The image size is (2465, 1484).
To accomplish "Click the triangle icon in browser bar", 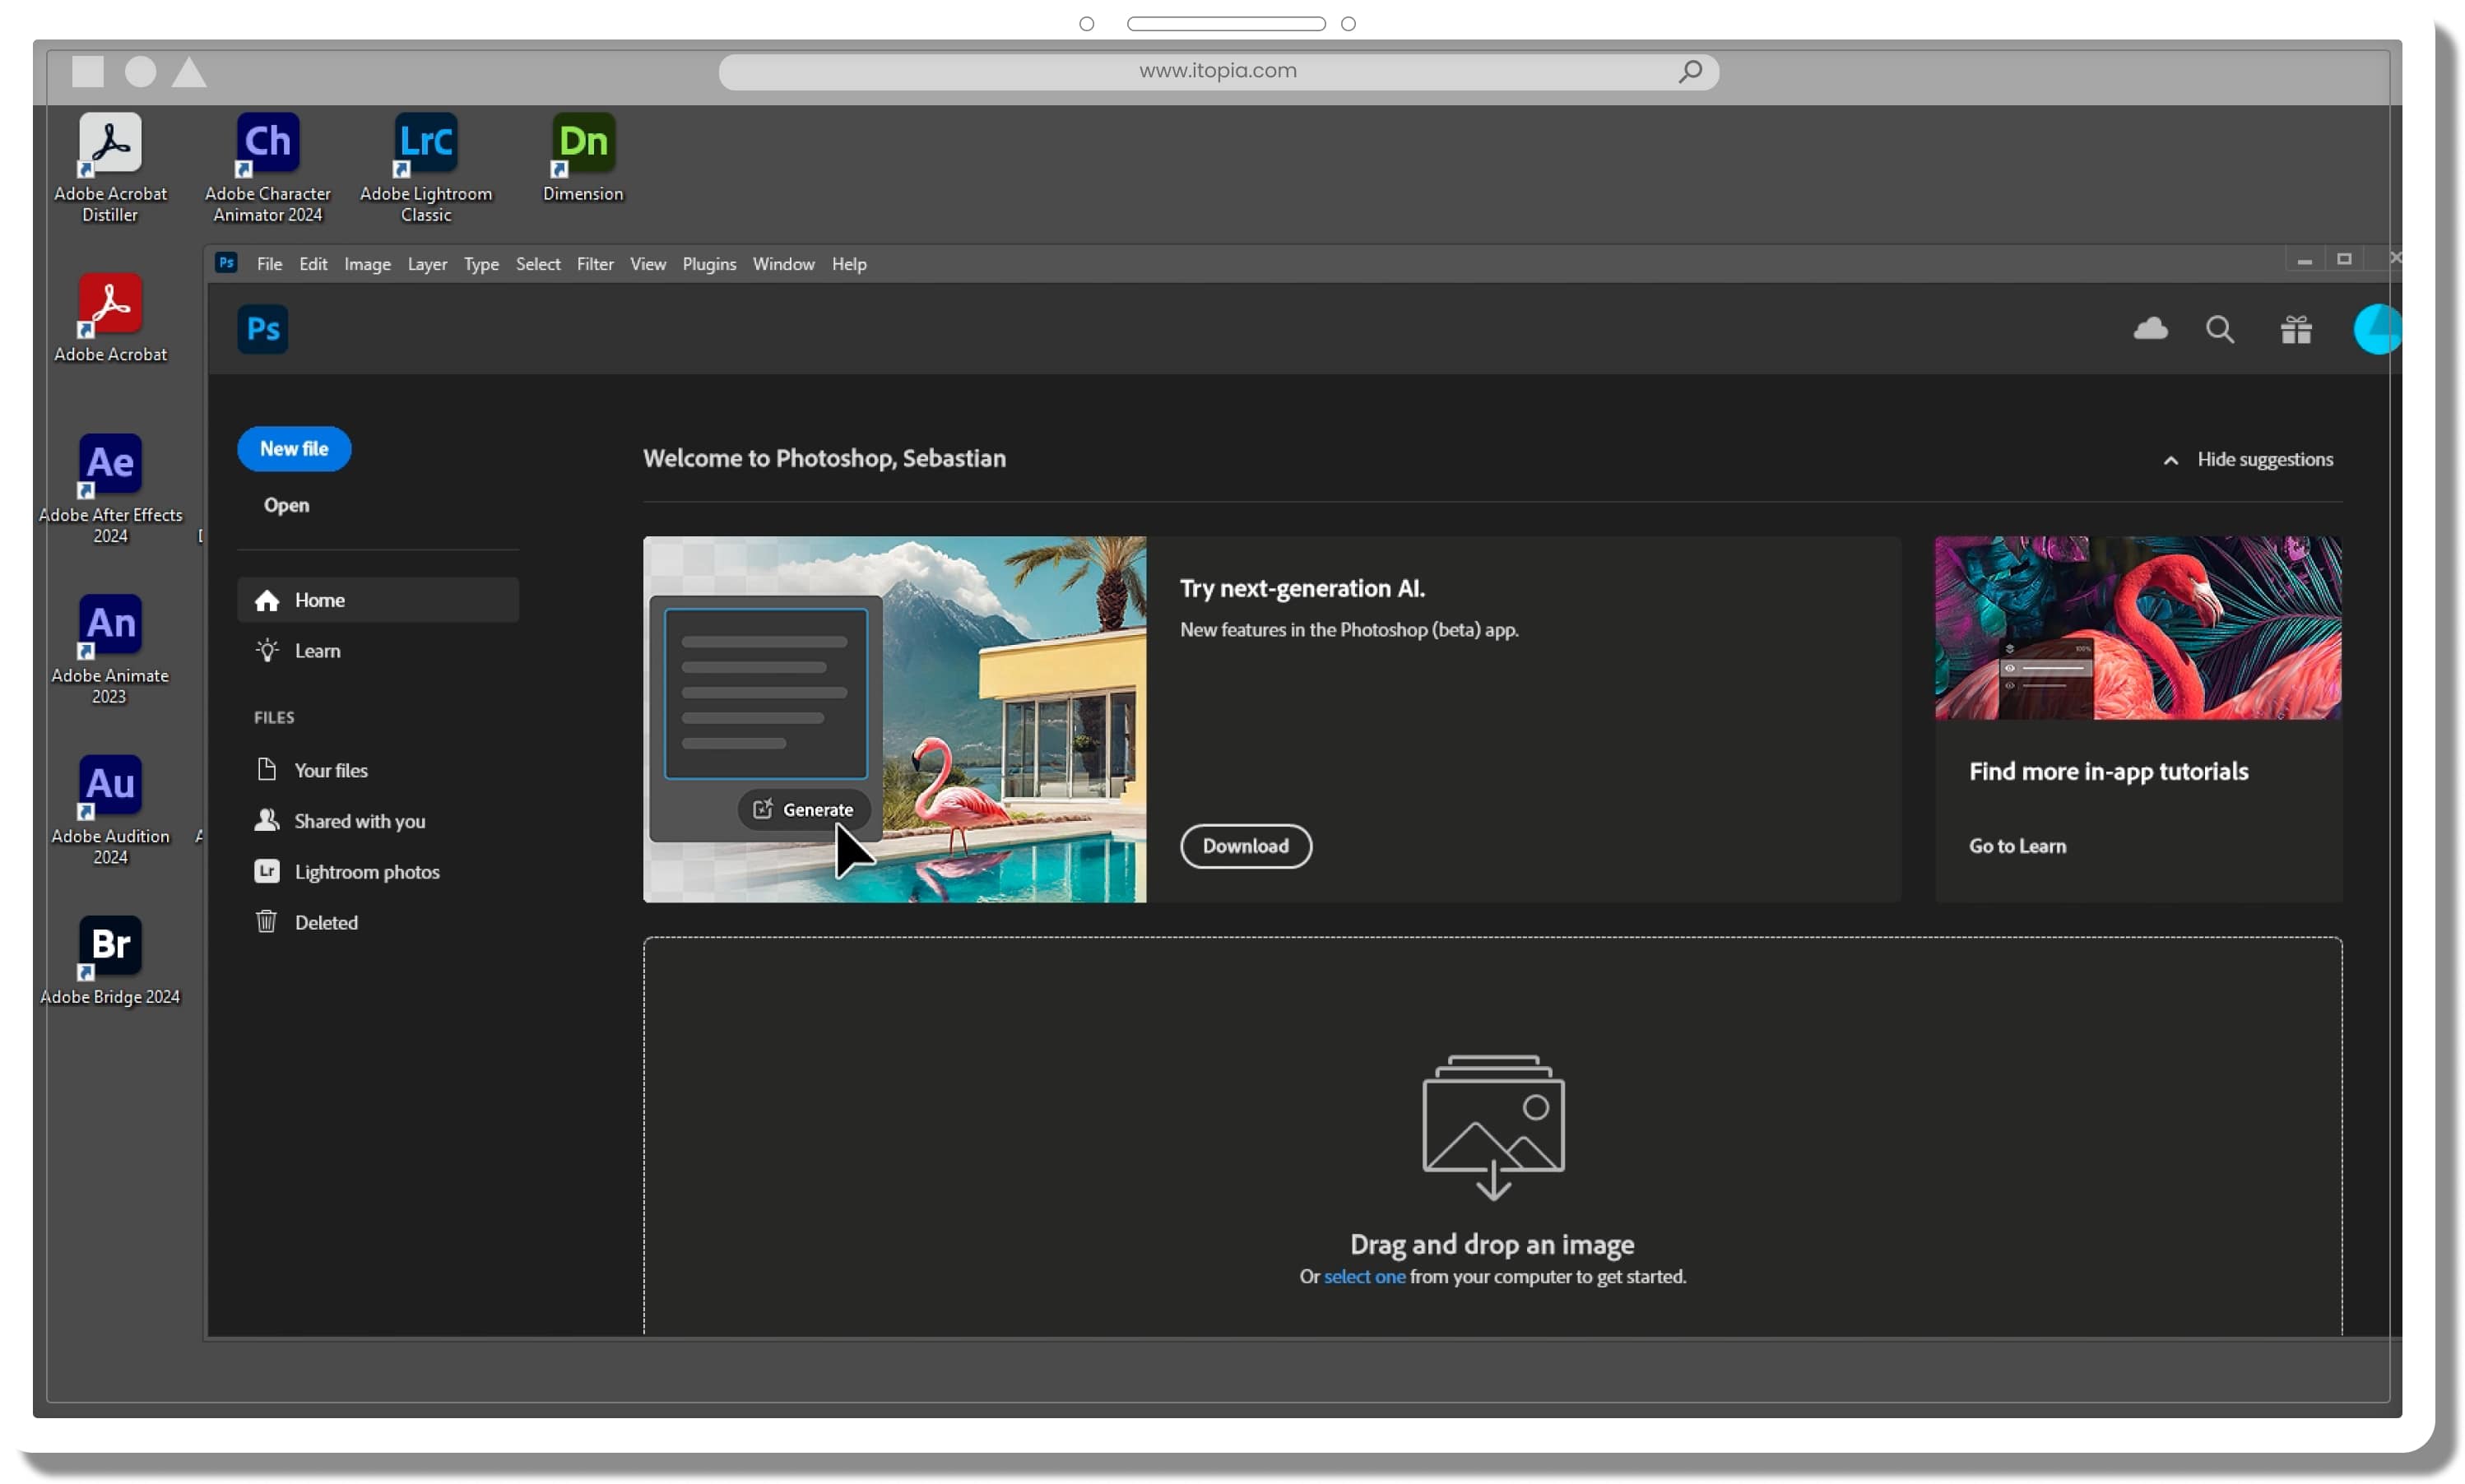I will (x=188, y=72).
